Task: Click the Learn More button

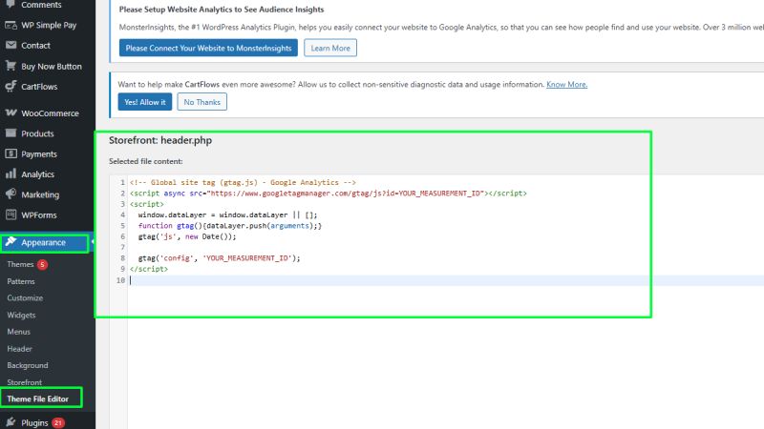Action: pyautogui.click(x=330, y=48)
